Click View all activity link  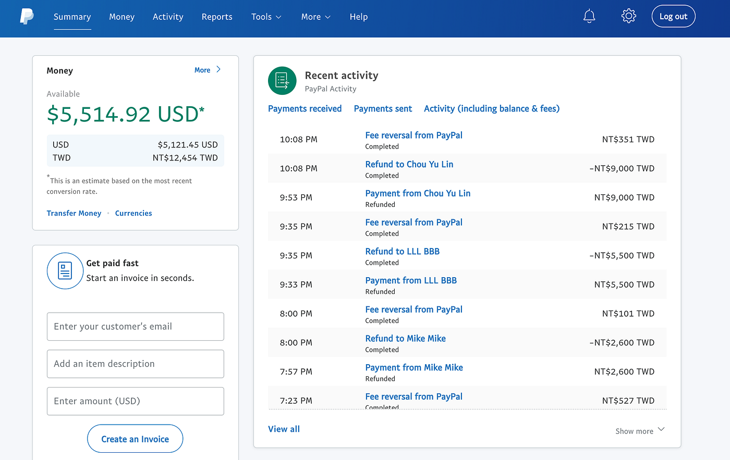284,429
